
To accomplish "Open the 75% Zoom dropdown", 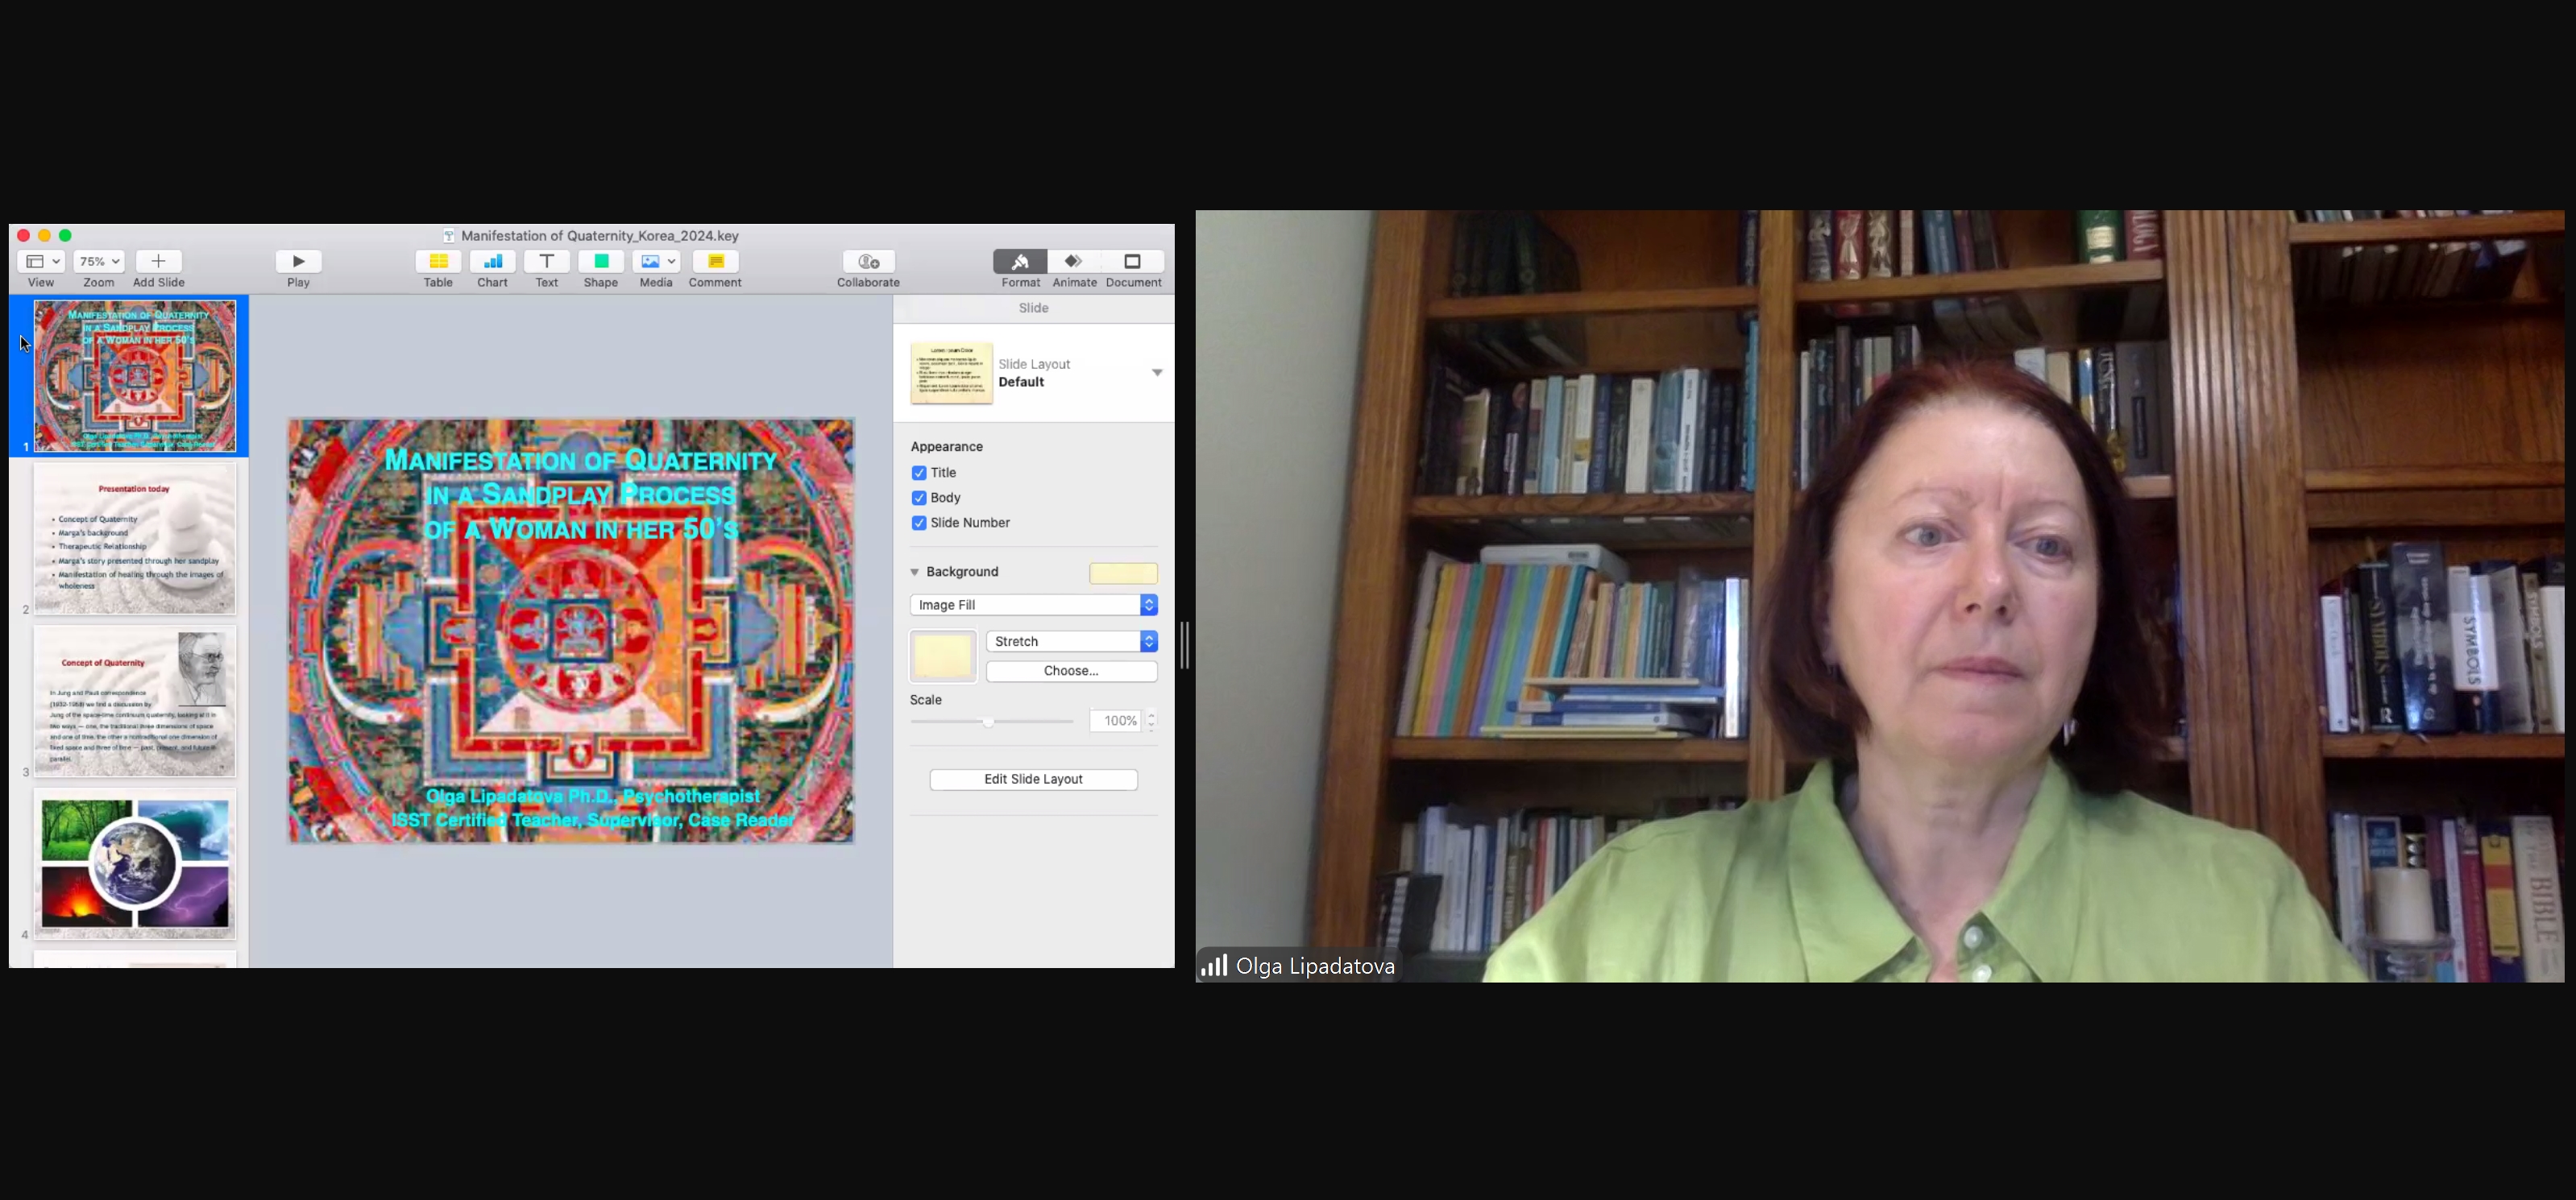I will (x=99, y=262).
